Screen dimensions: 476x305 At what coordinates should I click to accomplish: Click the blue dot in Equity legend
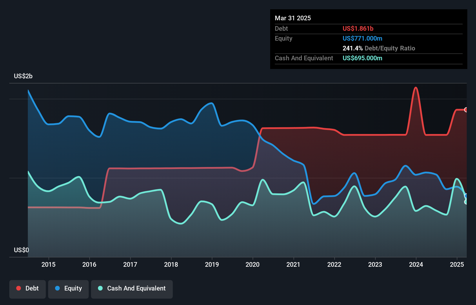click(57, 288)
